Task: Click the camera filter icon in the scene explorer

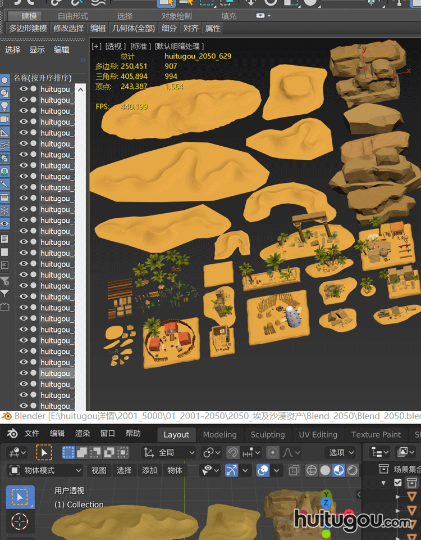Action: pos(4,119)
